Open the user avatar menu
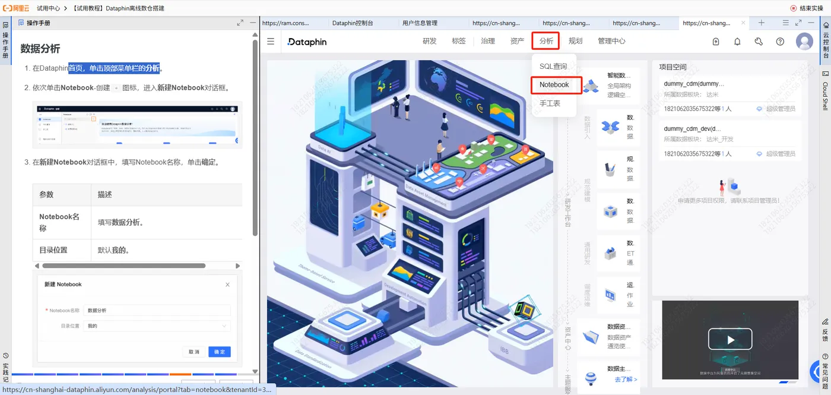This screenshot has height=395, width=831. click(x=804, y=42)
